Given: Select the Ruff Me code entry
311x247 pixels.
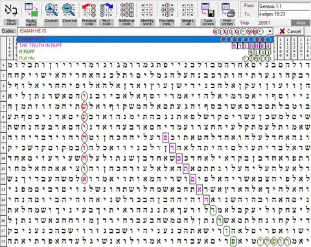Looking at the screenshot, I should click(145, 58).
